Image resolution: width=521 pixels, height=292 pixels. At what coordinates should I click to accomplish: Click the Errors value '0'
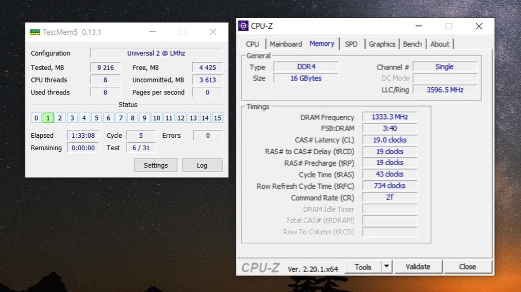[208, 136]
